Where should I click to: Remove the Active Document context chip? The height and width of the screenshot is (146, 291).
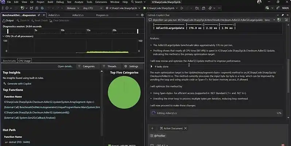click(x=186, y=128)
